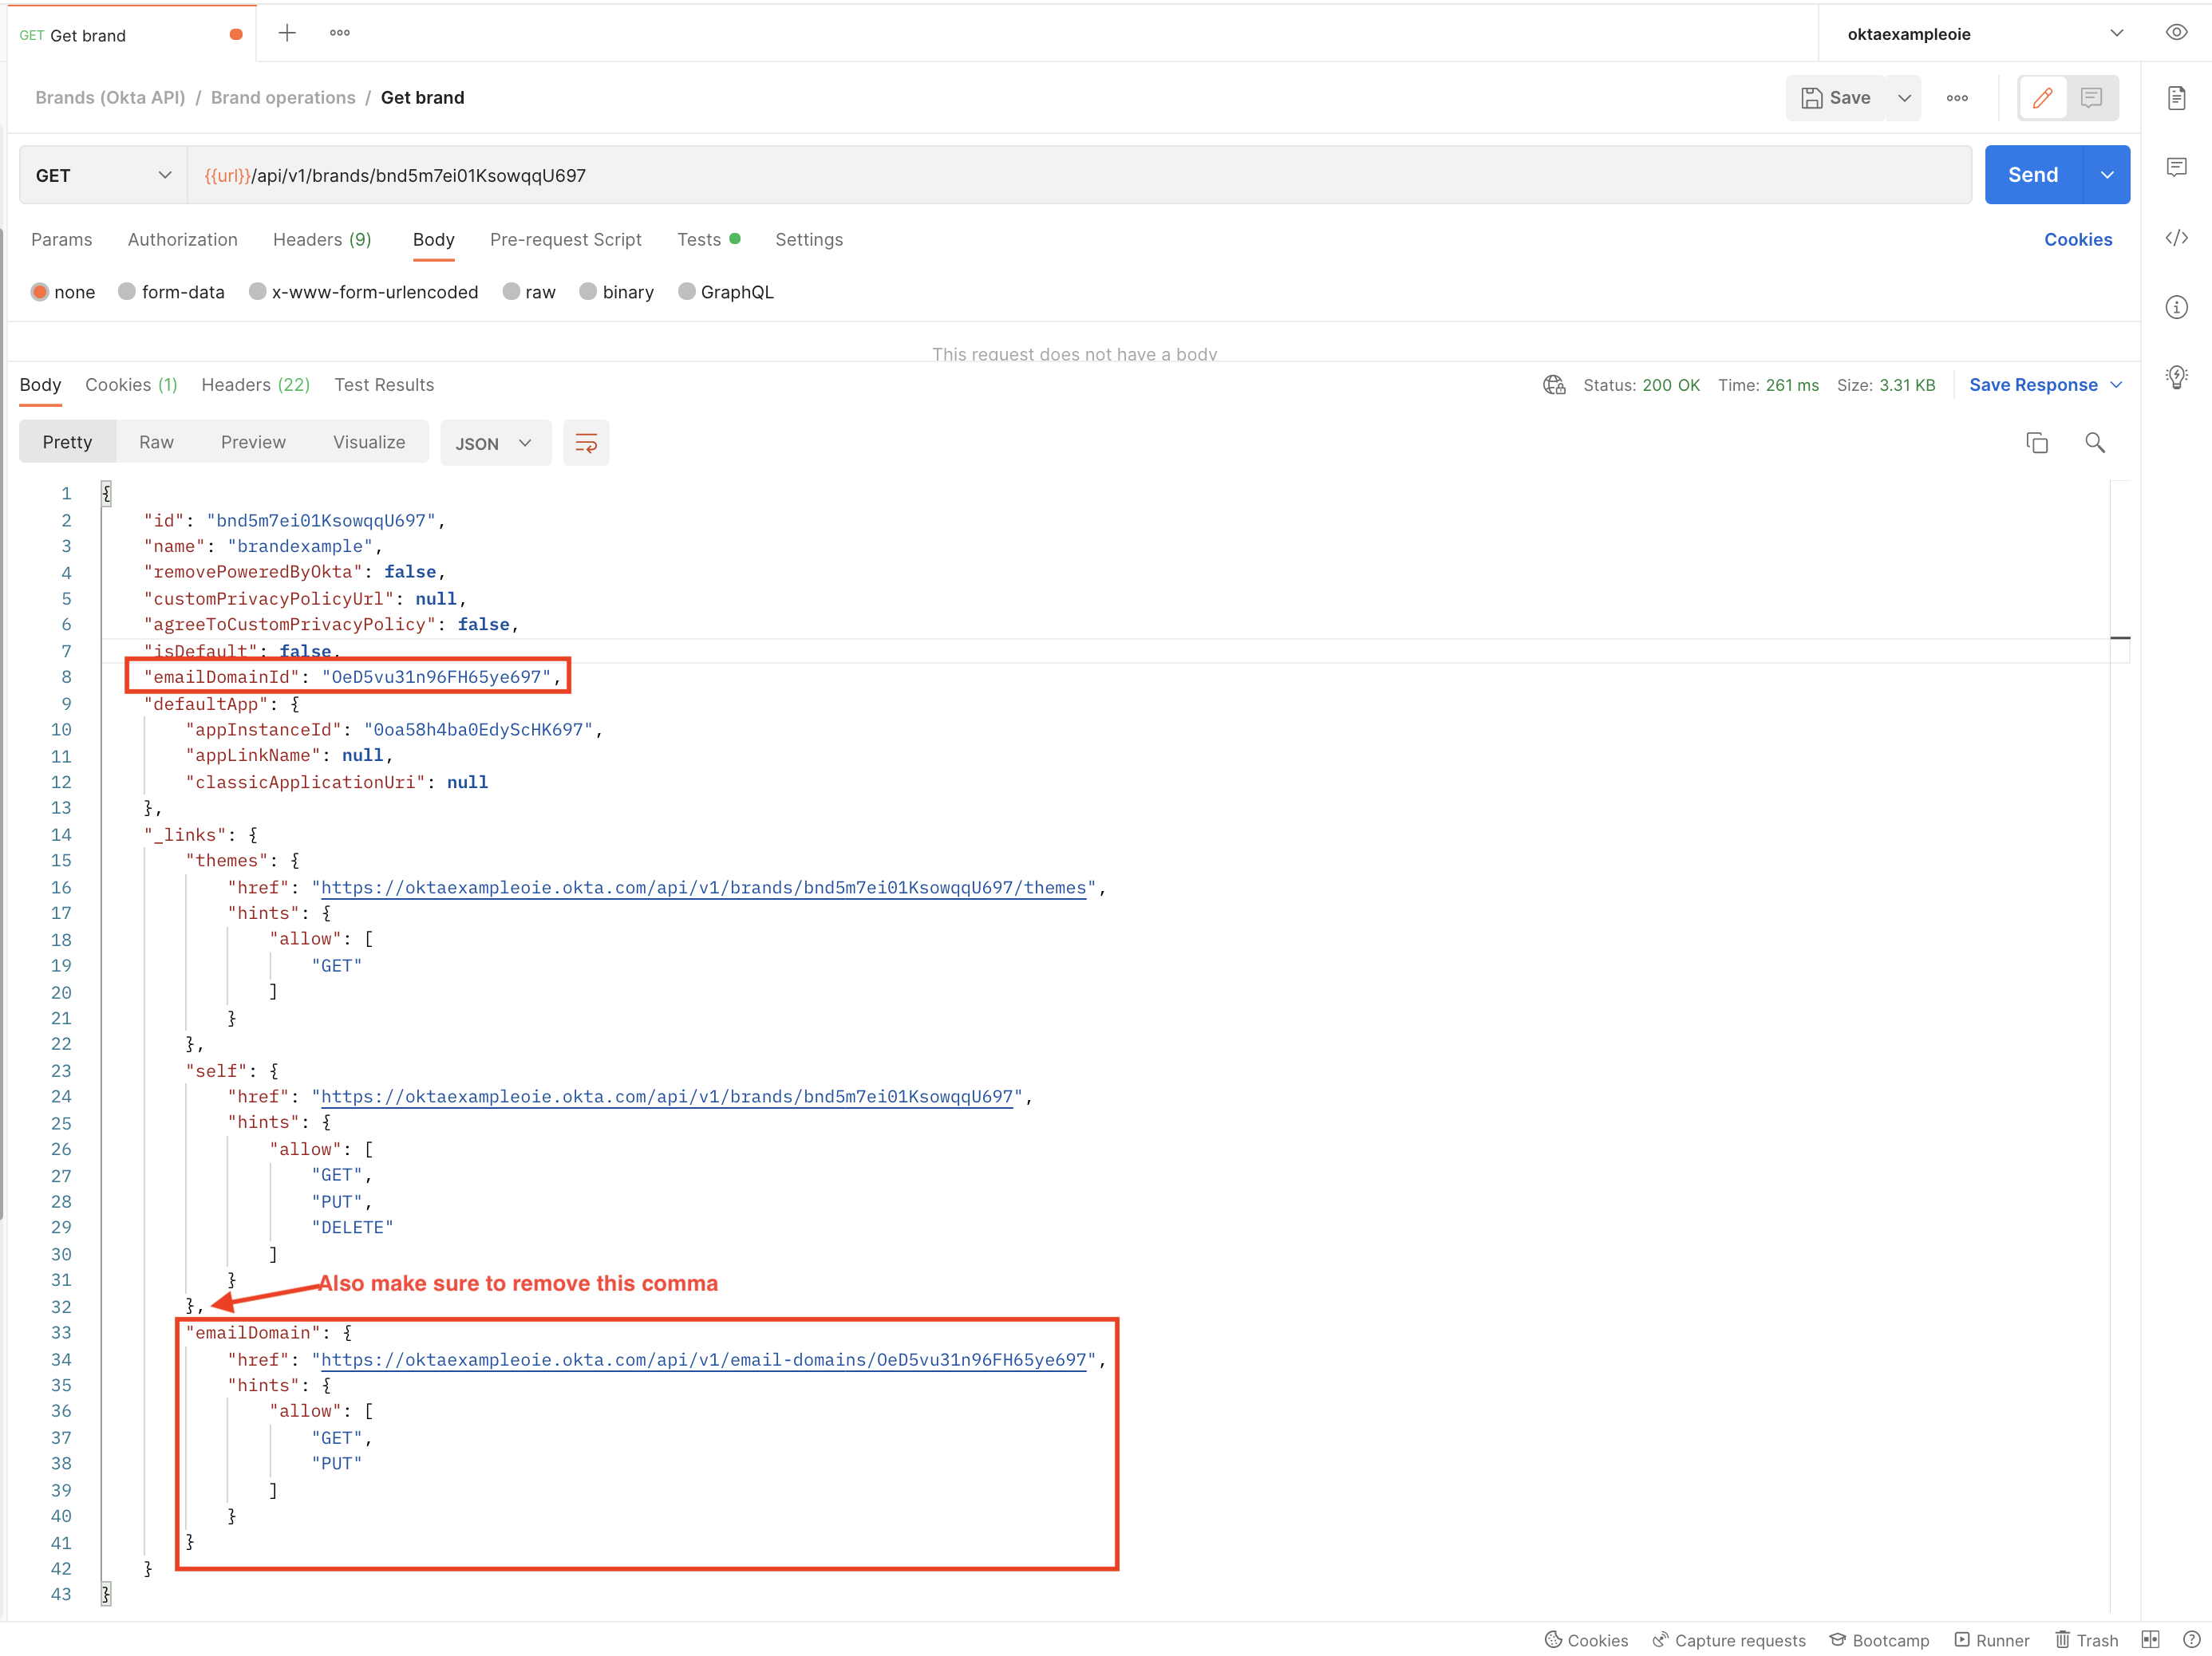
Task: Select the form-data radio option
Action: point(127,292)
